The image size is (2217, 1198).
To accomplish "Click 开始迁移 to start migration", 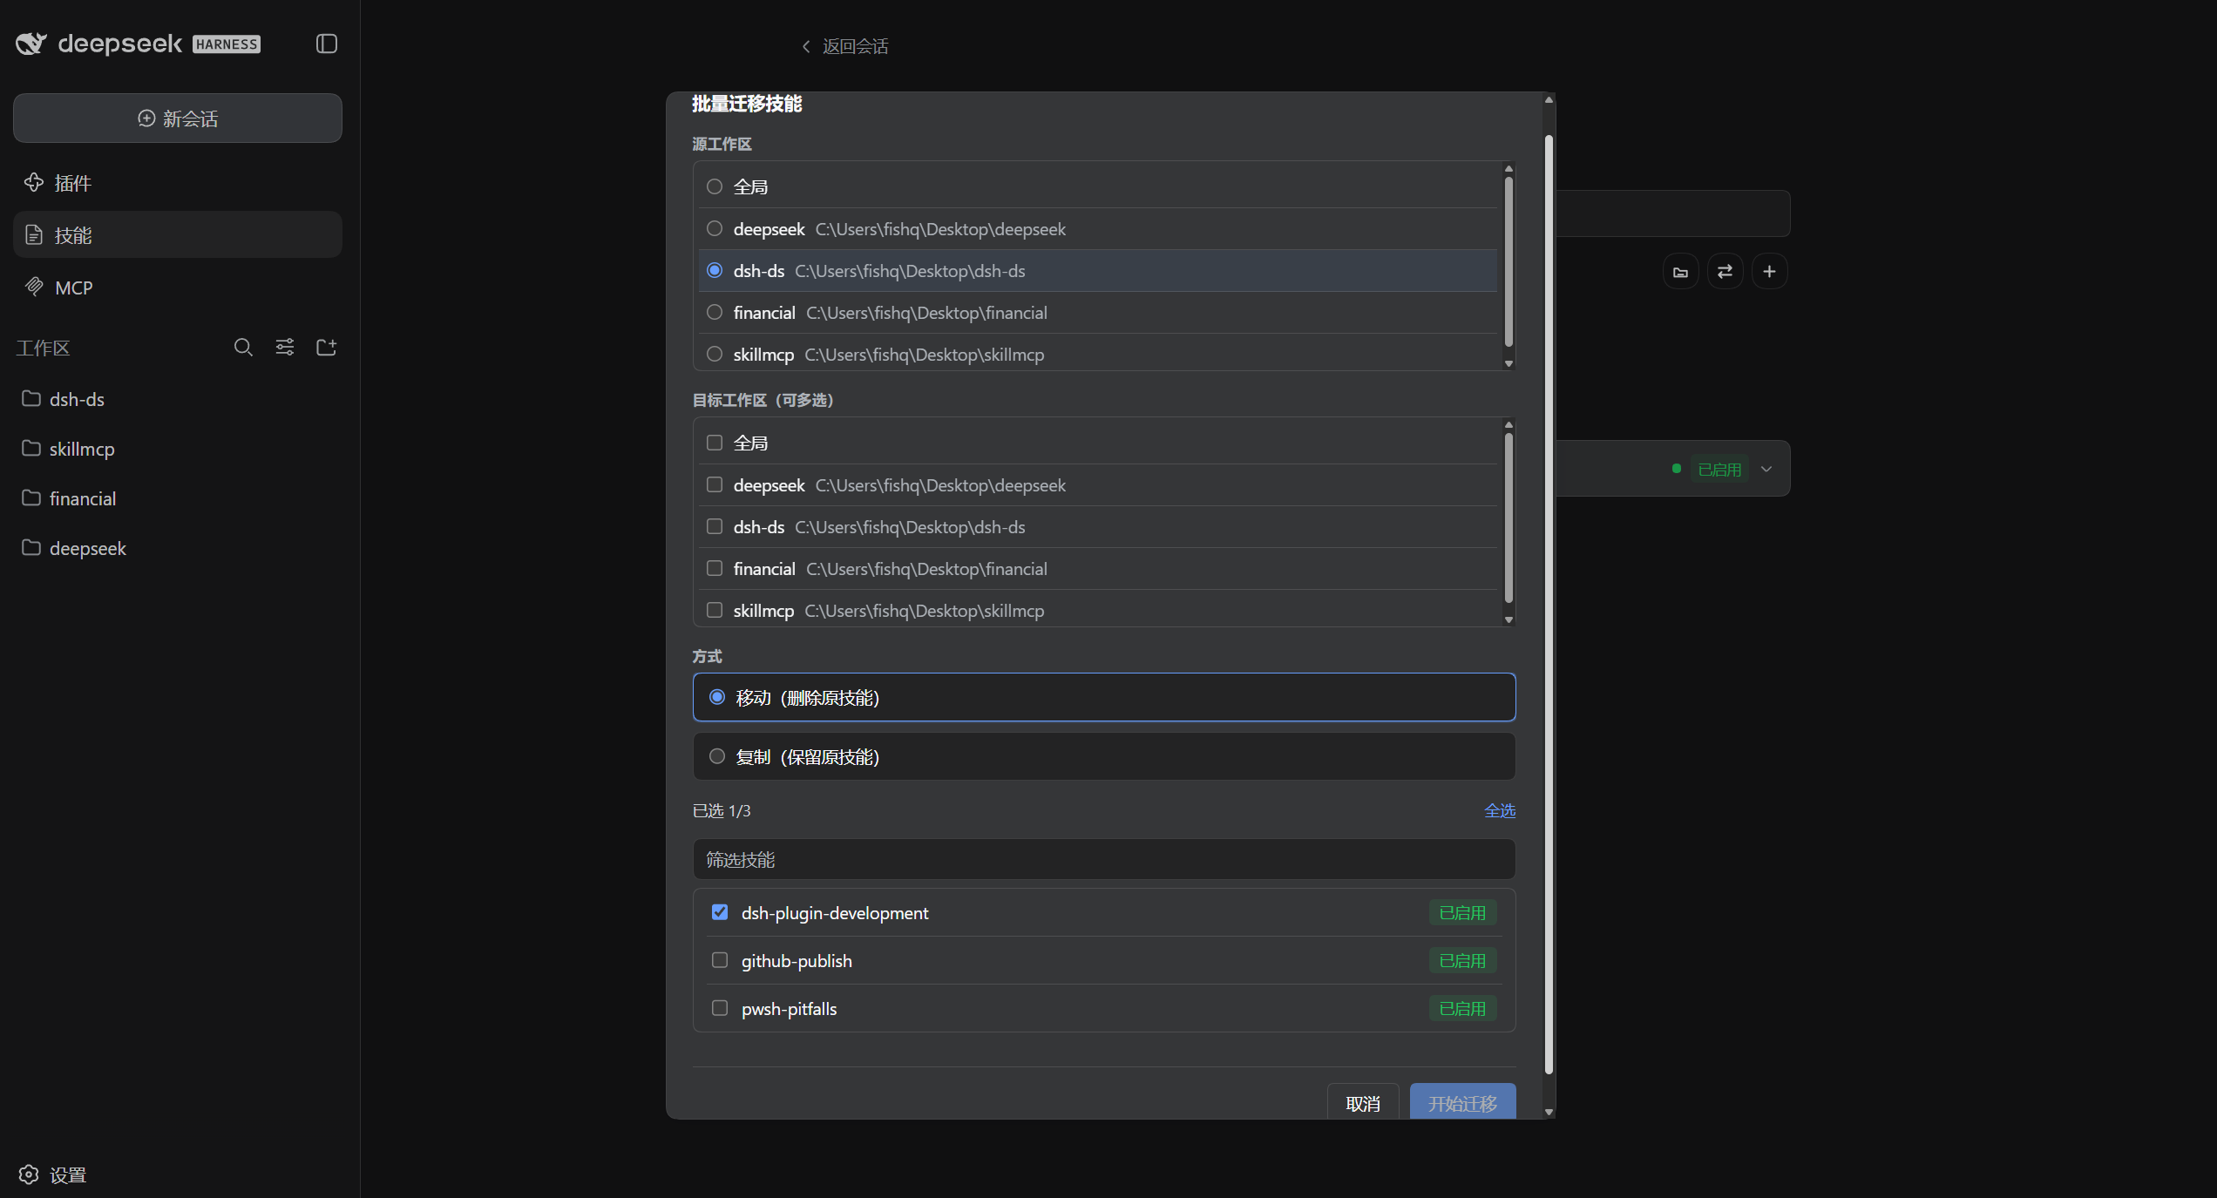I will point(1462,1103).
